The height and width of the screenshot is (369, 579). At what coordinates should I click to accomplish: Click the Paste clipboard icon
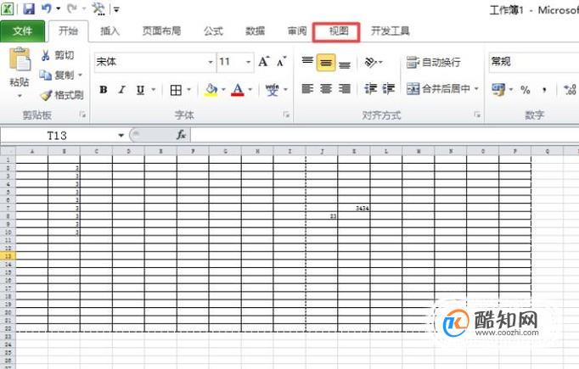[x=20, y=59]
